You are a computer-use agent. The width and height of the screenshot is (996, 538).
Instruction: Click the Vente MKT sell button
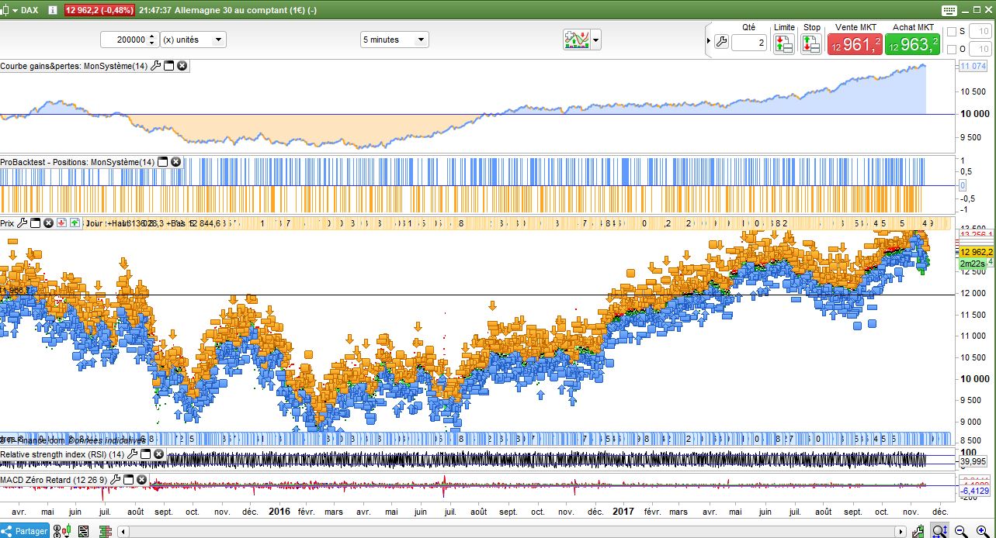pos(856,44)
